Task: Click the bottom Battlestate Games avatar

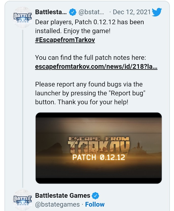Action: coord(23,200)
